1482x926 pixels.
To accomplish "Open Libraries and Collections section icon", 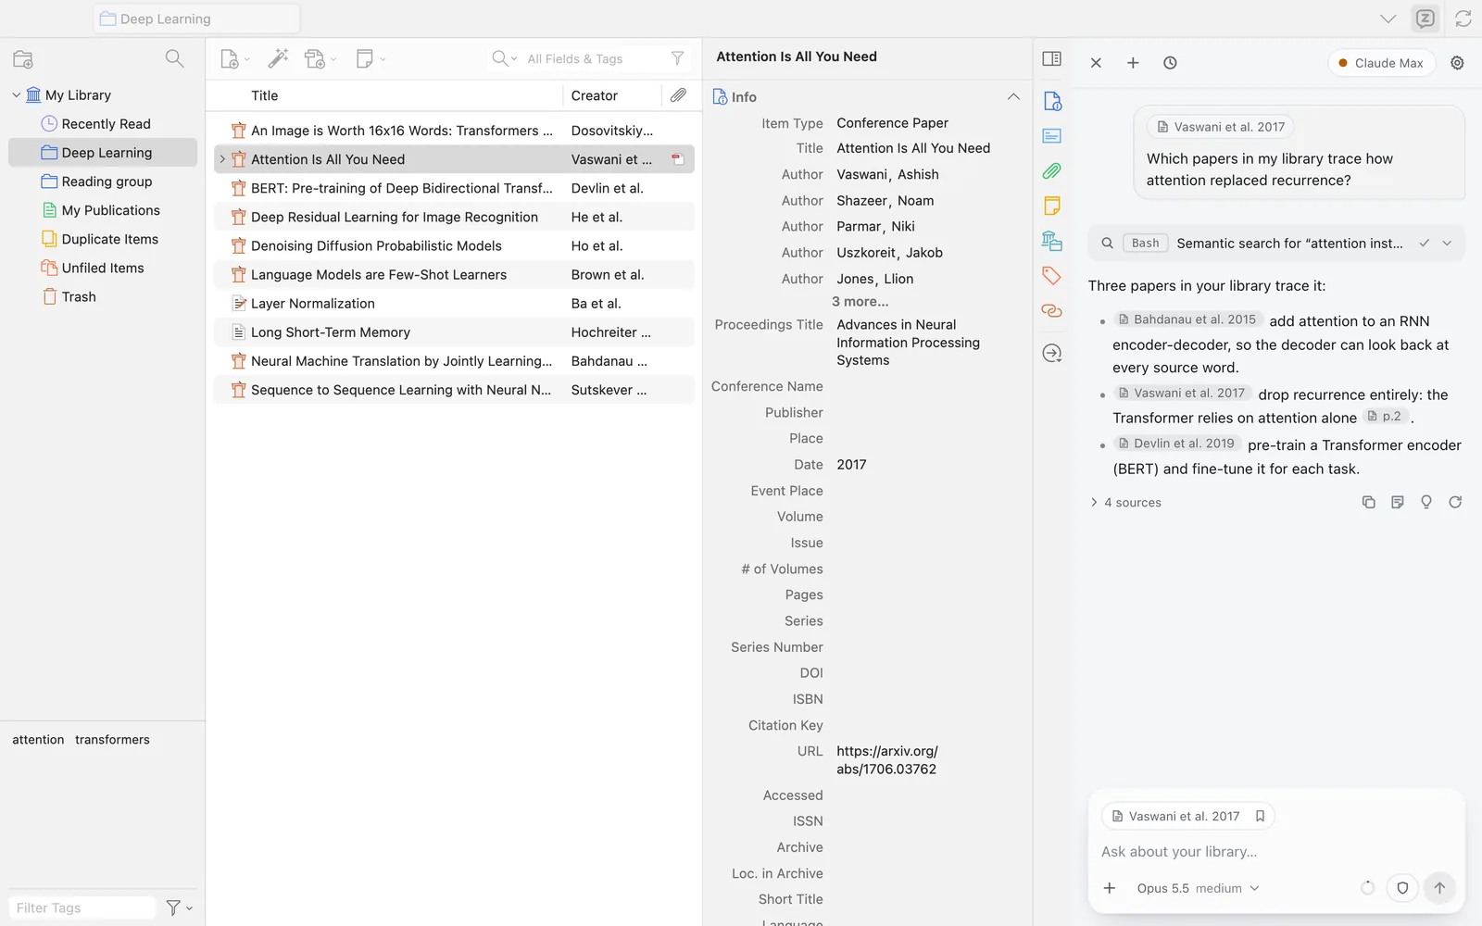I will point(1052,241).
